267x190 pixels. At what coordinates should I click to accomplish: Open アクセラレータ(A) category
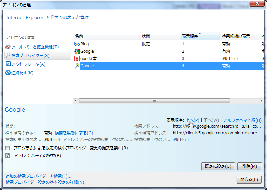coord(28,64)
